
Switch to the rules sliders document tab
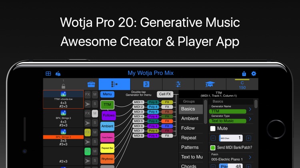[146, 84]
